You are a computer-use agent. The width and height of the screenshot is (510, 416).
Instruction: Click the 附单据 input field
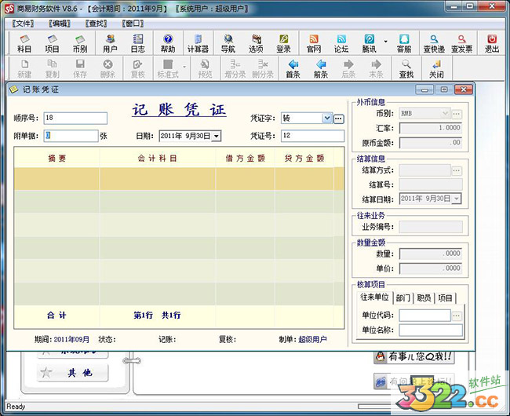pos(71,136)
